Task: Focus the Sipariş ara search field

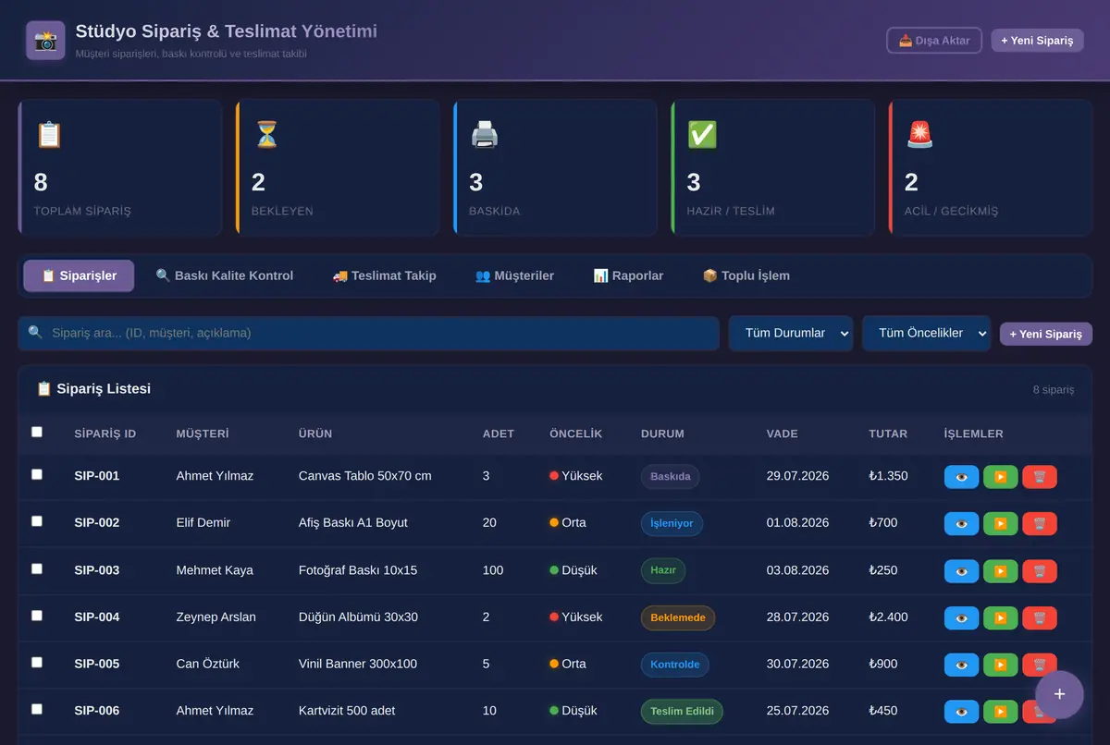Action: click(368, 333)
